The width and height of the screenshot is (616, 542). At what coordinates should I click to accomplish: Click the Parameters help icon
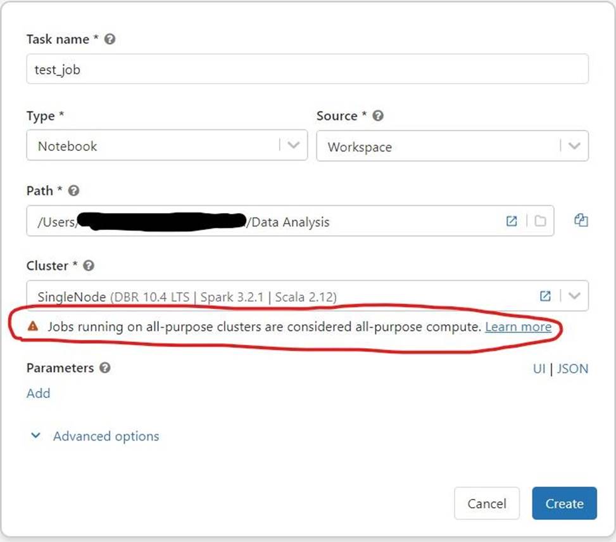point(105,368)
